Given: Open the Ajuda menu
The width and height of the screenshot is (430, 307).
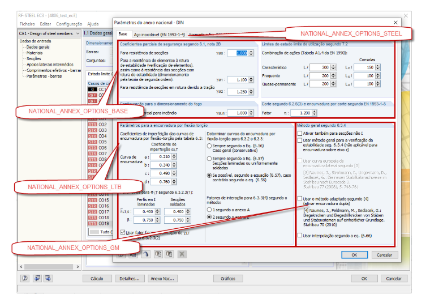Looking at the screenshot, I should tap(93, 24).
